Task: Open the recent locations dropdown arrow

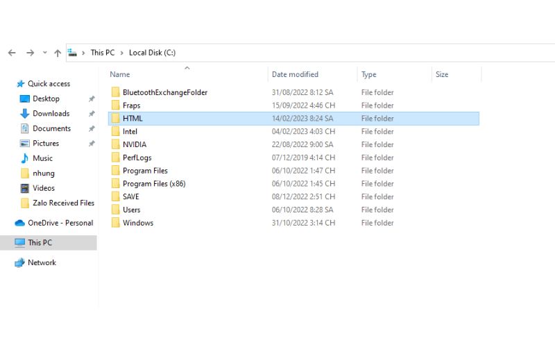Action: (45, 53)
